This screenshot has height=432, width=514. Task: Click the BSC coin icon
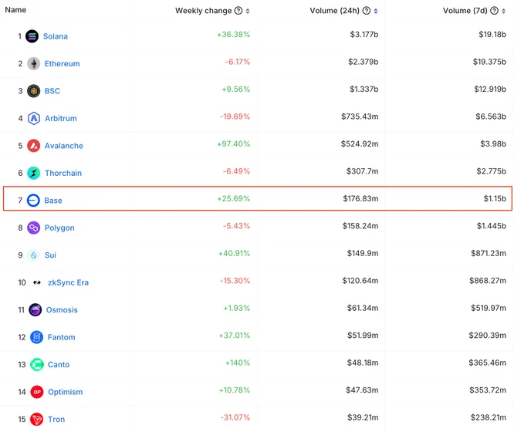click(x=33, y=91)
